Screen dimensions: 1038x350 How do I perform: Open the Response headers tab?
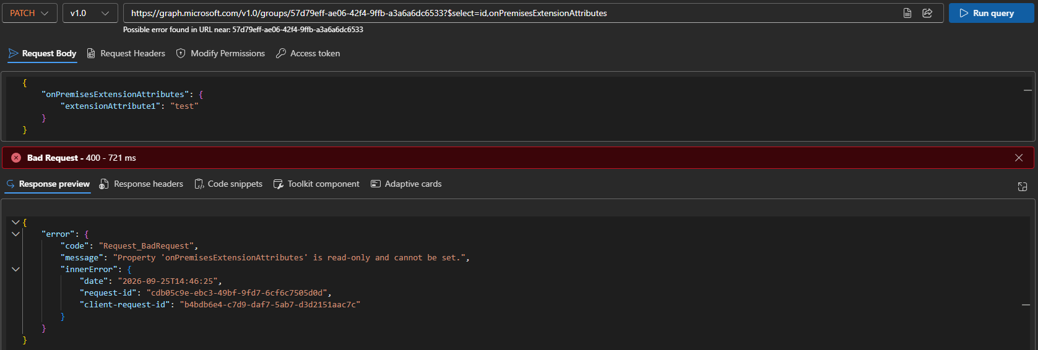click(x=141, y=184)
